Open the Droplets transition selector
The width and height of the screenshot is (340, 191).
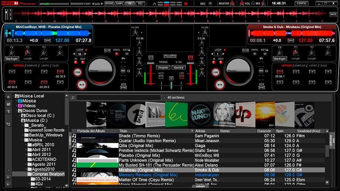163,67
